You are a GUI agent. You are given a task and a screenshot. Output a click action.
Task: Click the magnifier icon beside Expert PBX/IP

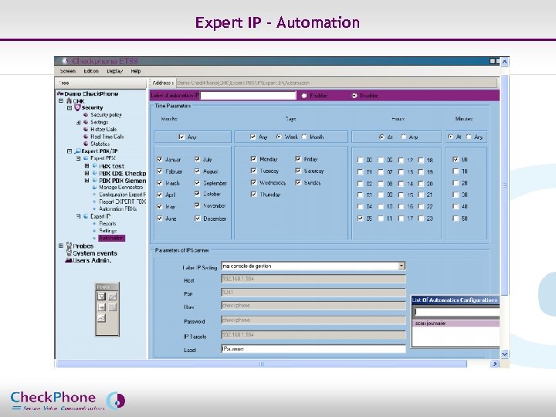click(78, 151)
